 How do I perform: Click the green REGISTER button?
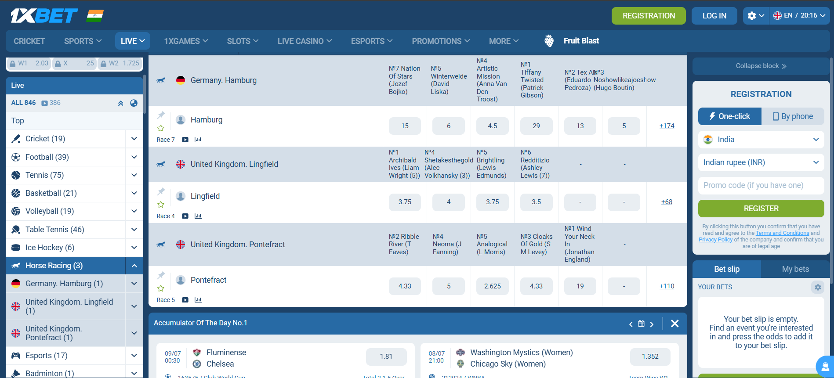pyautogui.click(x=761, y=209)
